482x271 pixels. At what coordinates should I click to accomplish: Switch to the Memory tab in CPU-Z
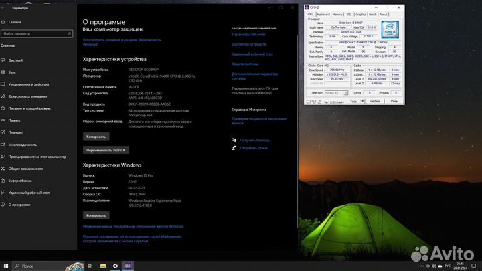click(x=337, y=15)
